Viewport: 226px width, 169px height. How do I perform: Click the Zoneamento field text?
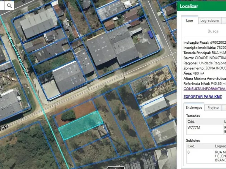(205, 68)
